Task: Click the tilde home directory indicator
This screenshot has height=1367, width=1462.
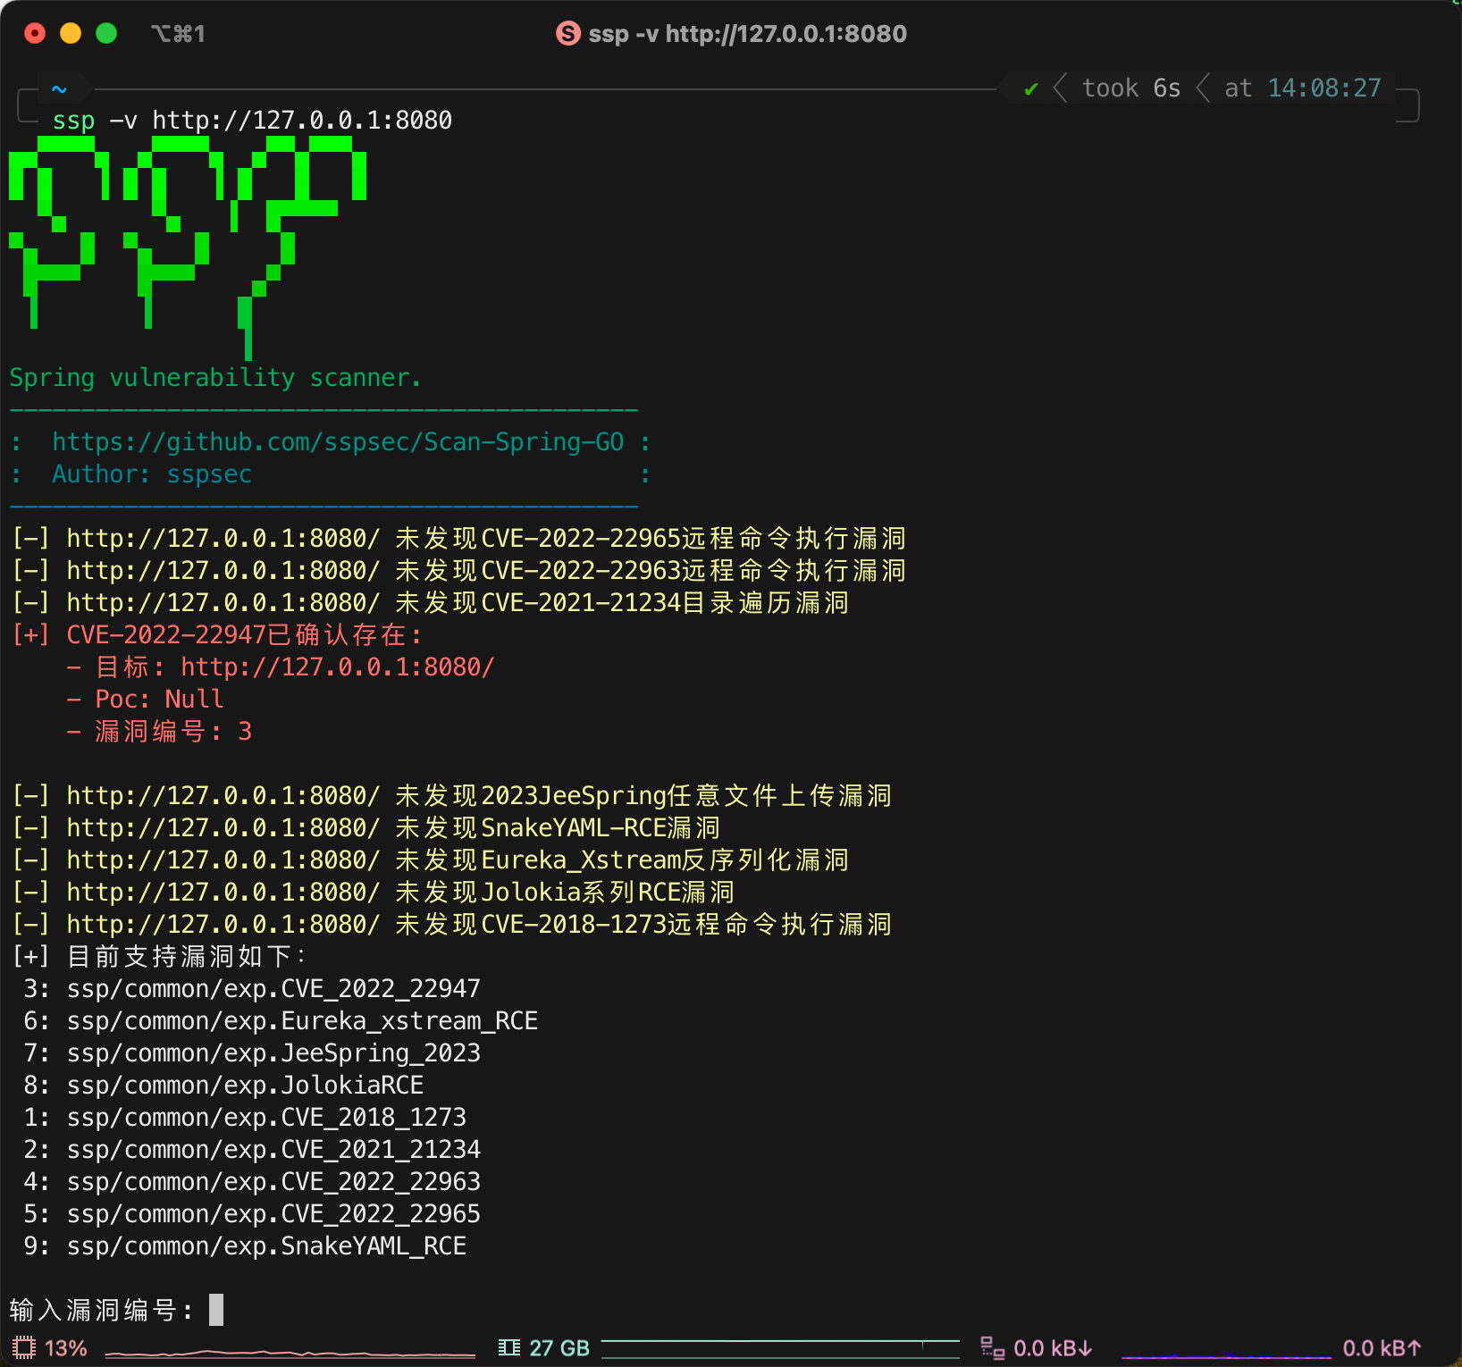Action: coord(59,88)
